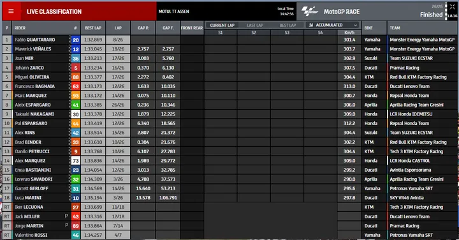Click the Finished race status label
Screen dimensions: 459x240
431,15
